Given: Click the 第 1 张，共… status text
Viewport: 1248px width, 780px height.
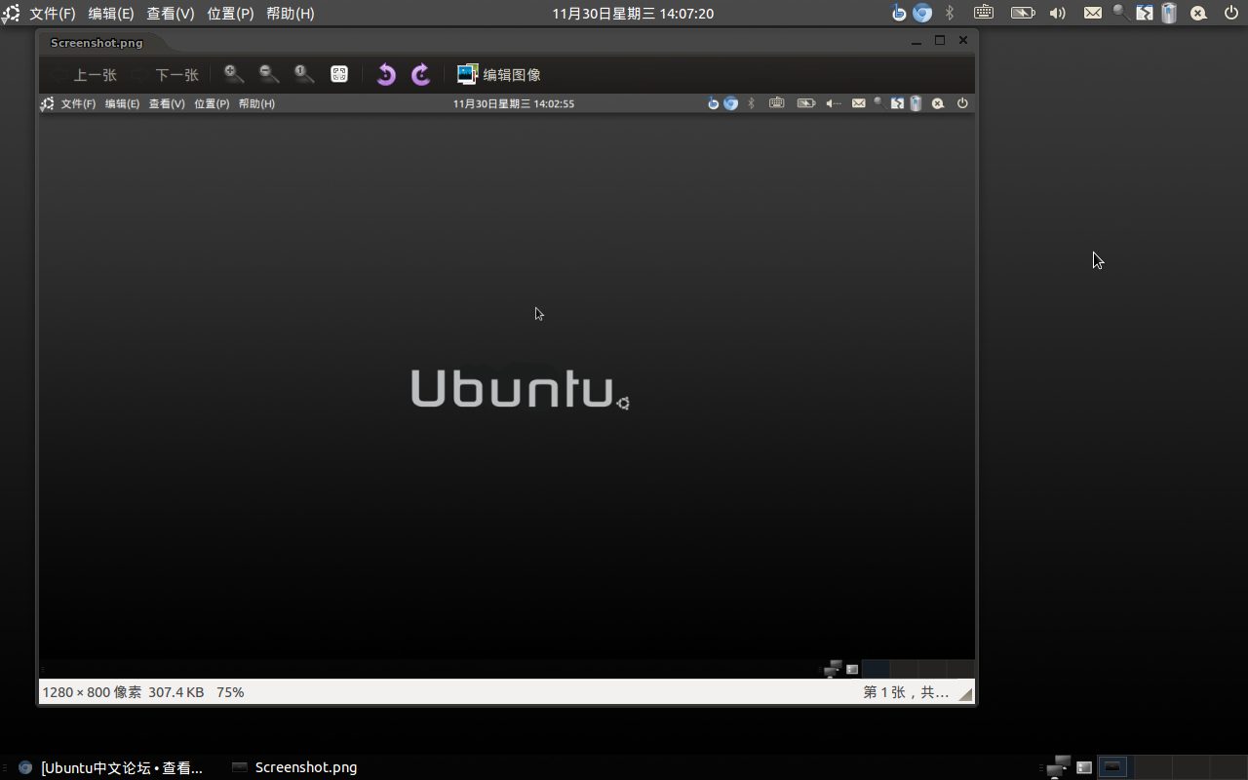Looking at the screenshot, I should [x=906, y=692].
